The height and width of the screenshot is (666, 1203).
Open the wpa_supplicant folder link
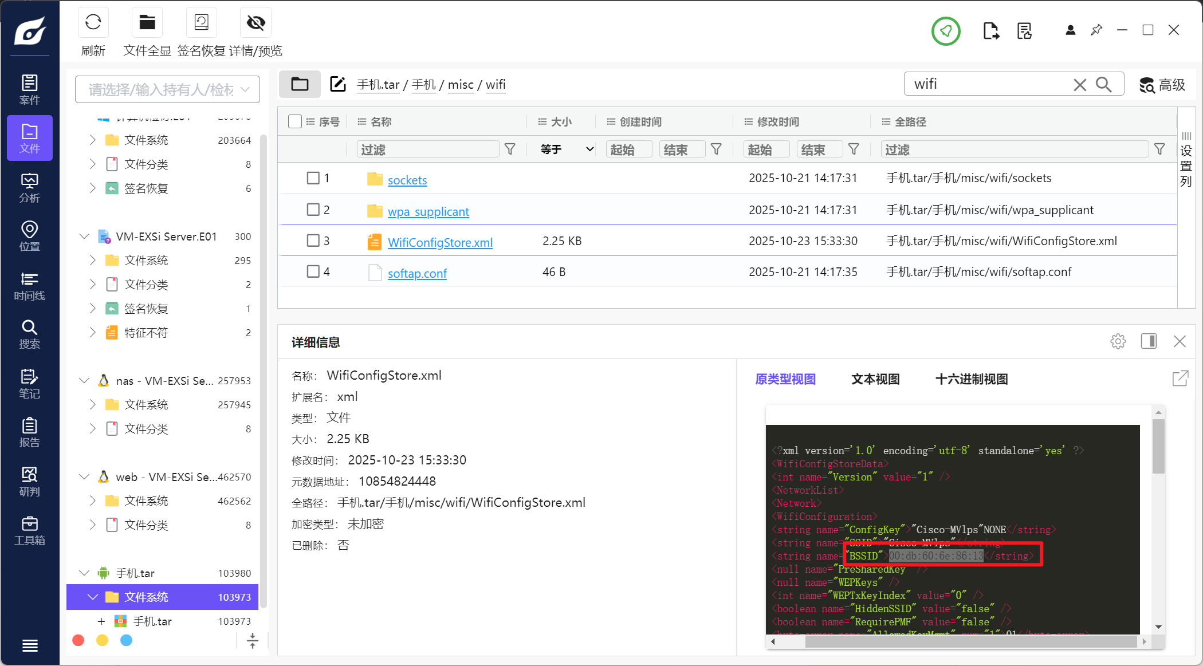pyautogui.click(x=428, y=211)
